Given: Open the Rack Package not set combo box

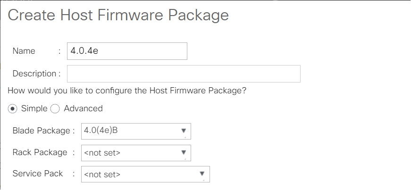Looking at the screenshot, I should click(x=136, y=153).
